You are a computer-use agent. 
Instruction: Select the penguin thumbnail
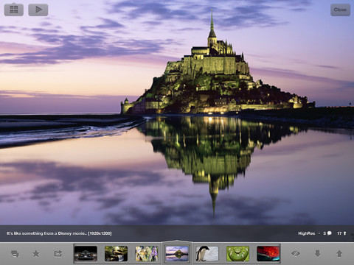point(207,253)
